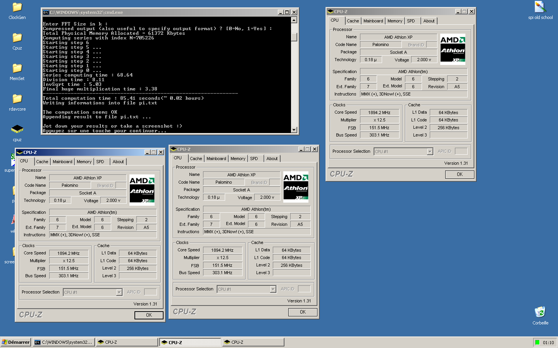558x348 pixels.
Task: Click Level 2 256 KBytes in top-right CPU-Z
Action: (x=448, y=128)
